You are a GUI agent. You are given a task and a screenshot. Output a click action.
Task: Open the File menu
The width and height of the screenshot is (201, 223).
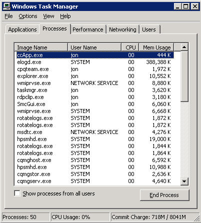(x=8, y=16)
